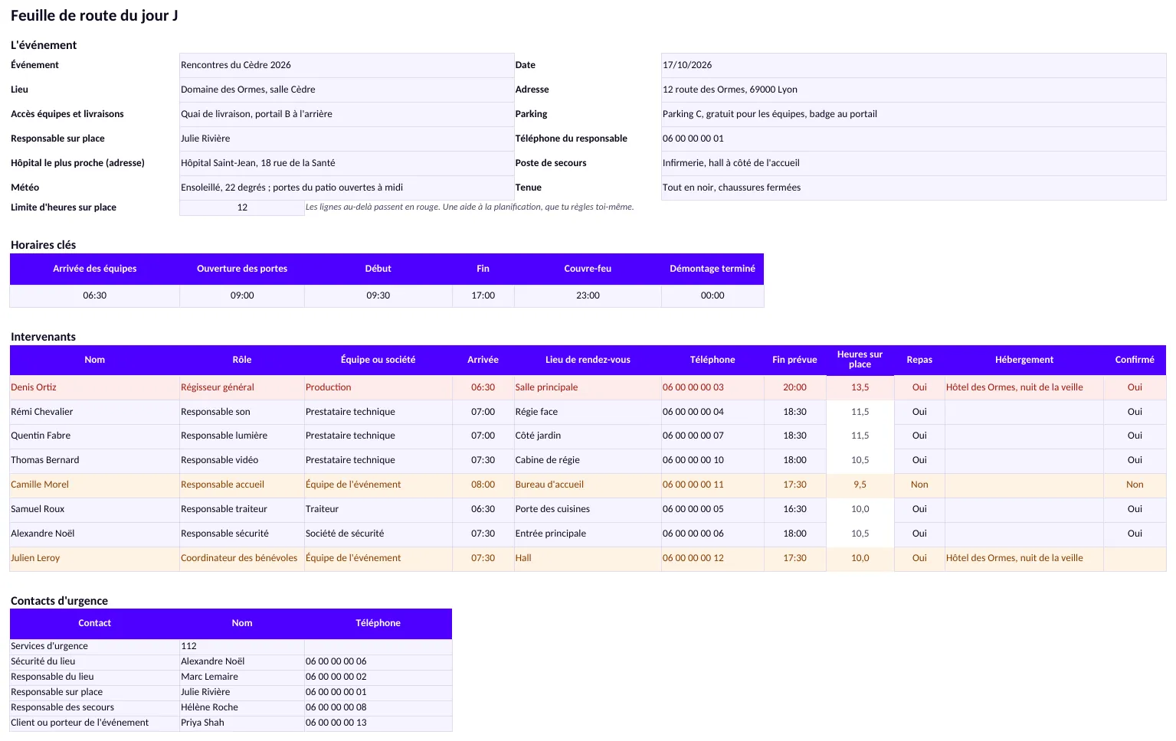The width and height of the screenshot is (1176, 741).
Task: Click Alexandre Noël's arrival time 07:30
Action: coord(483,534)
